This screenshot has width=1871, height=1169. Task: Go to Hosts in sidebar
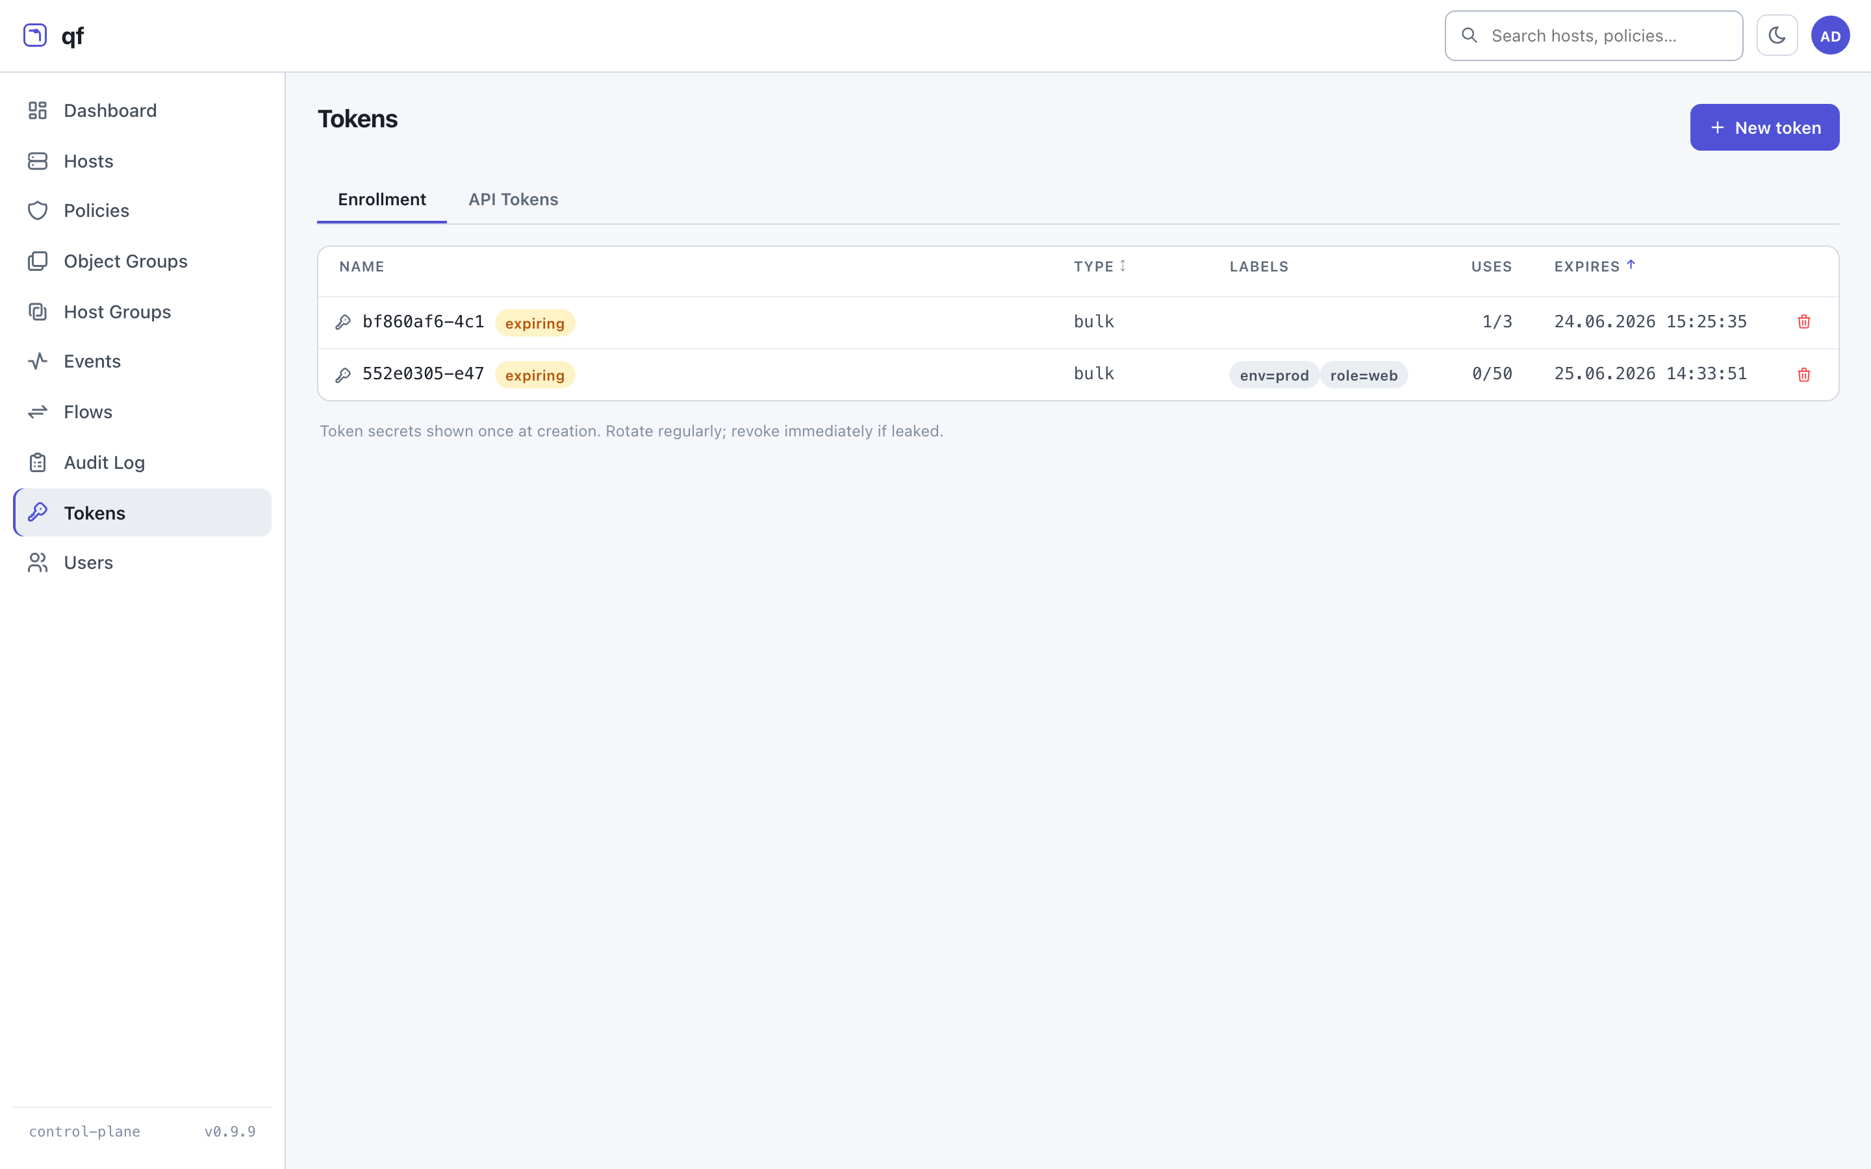click(142, 161)
